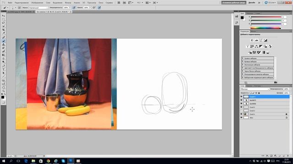This screenshot has height=164, width=293.
Task: Select the Horizontal Type tool
Action: point(4,69)
